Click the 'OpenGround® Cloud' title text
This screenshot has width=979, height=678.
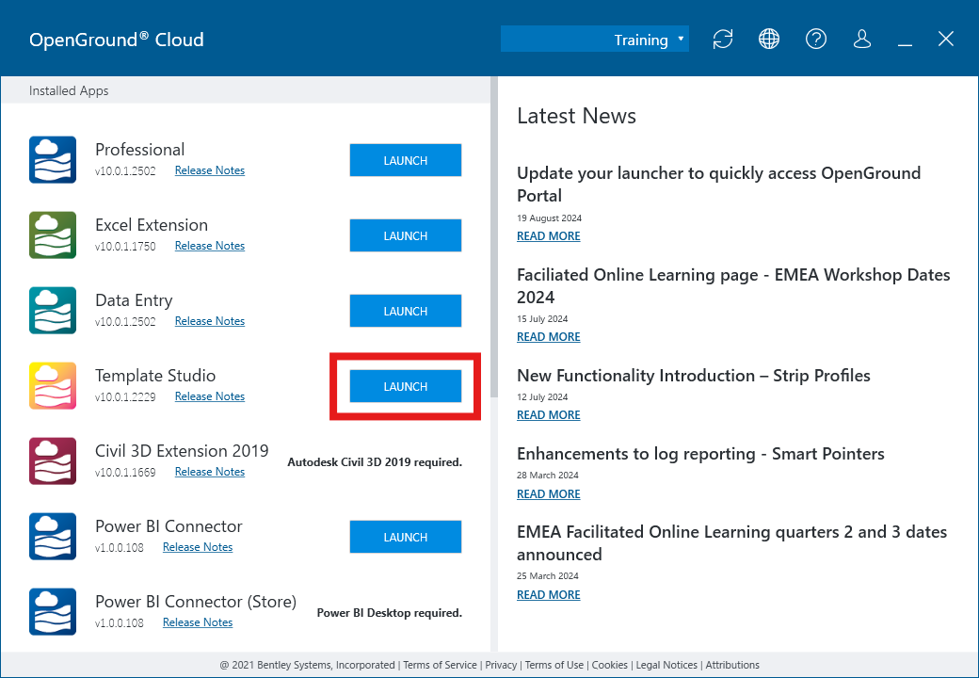pos(117,40)
